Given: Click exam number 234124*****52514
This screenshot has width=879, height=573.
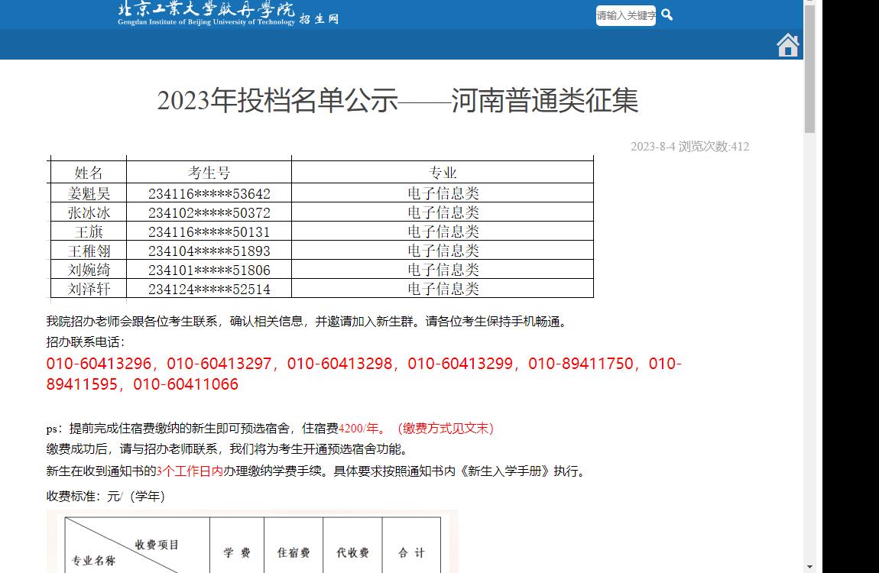Looking at the screenshot, I should coord(209,289).
